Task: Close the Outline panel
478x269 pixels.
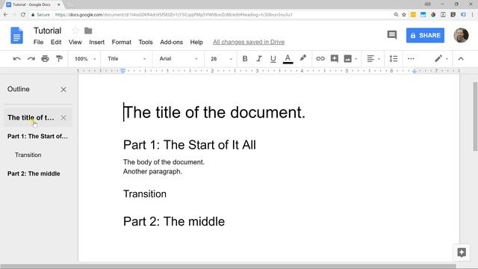Action: (x=63, y=90)
